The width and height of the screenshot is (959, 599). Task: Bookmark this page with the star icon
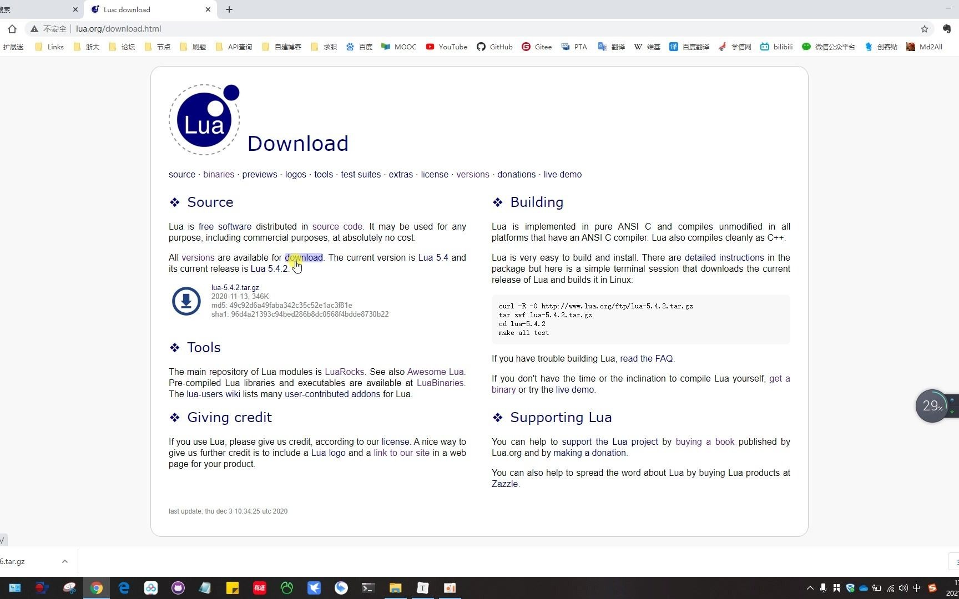[x=925, y=29]
